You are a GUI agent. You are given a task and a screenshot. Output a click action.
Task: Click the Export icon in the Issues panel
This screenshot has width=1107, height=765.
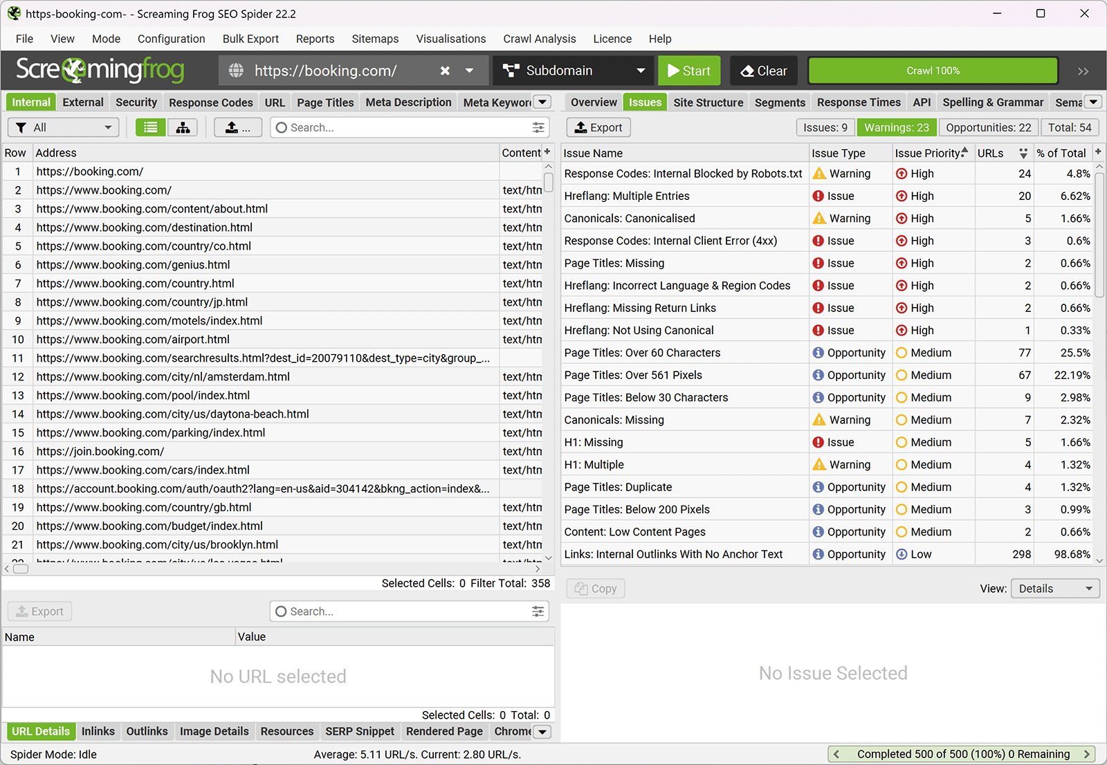click(598, 127)
